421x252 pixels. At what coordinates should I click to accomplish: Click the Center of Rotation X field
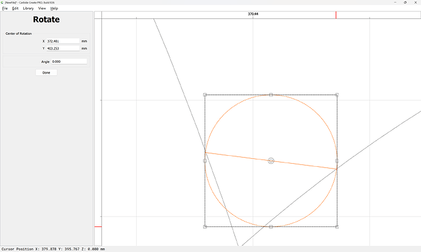coord(62,41)
